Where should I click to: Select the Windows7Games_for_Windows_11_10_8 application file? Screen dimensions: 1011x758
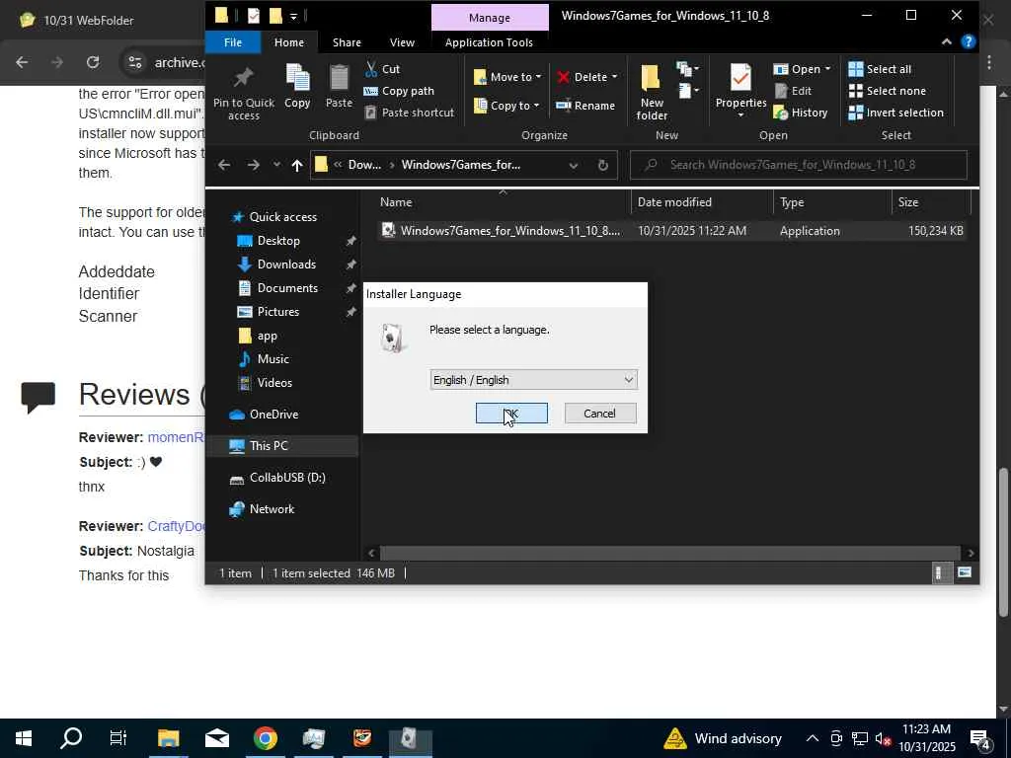[x=672, y=231]
